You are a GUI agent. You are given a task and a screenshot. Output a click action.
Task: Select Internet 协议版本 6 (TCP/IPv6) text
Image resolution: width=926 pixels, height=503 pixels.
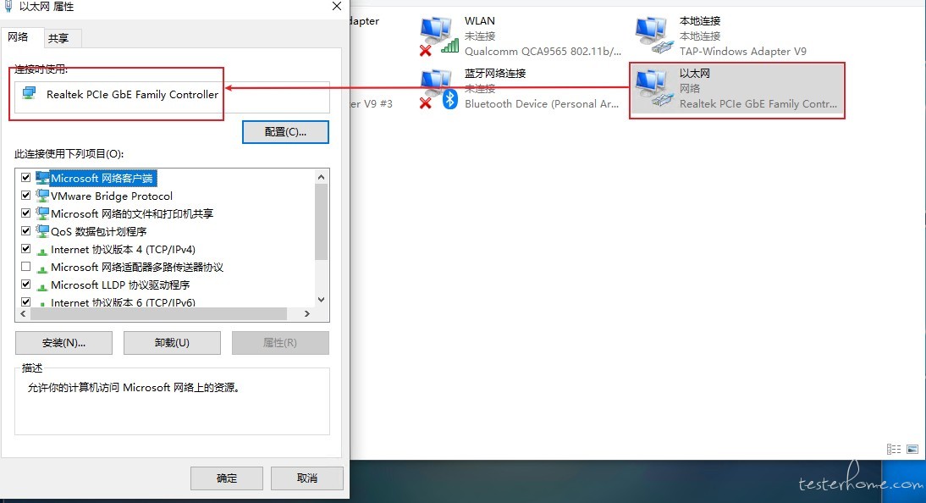[123, 302]
